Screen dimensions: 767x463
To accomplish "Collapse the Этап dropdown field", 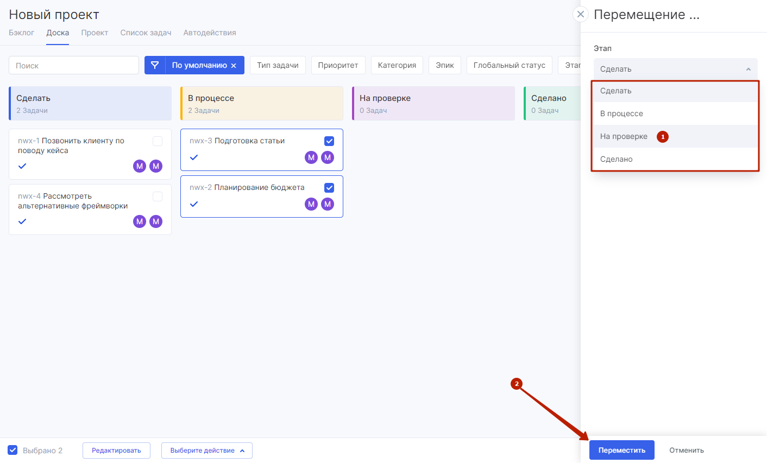I will point(675,69).
